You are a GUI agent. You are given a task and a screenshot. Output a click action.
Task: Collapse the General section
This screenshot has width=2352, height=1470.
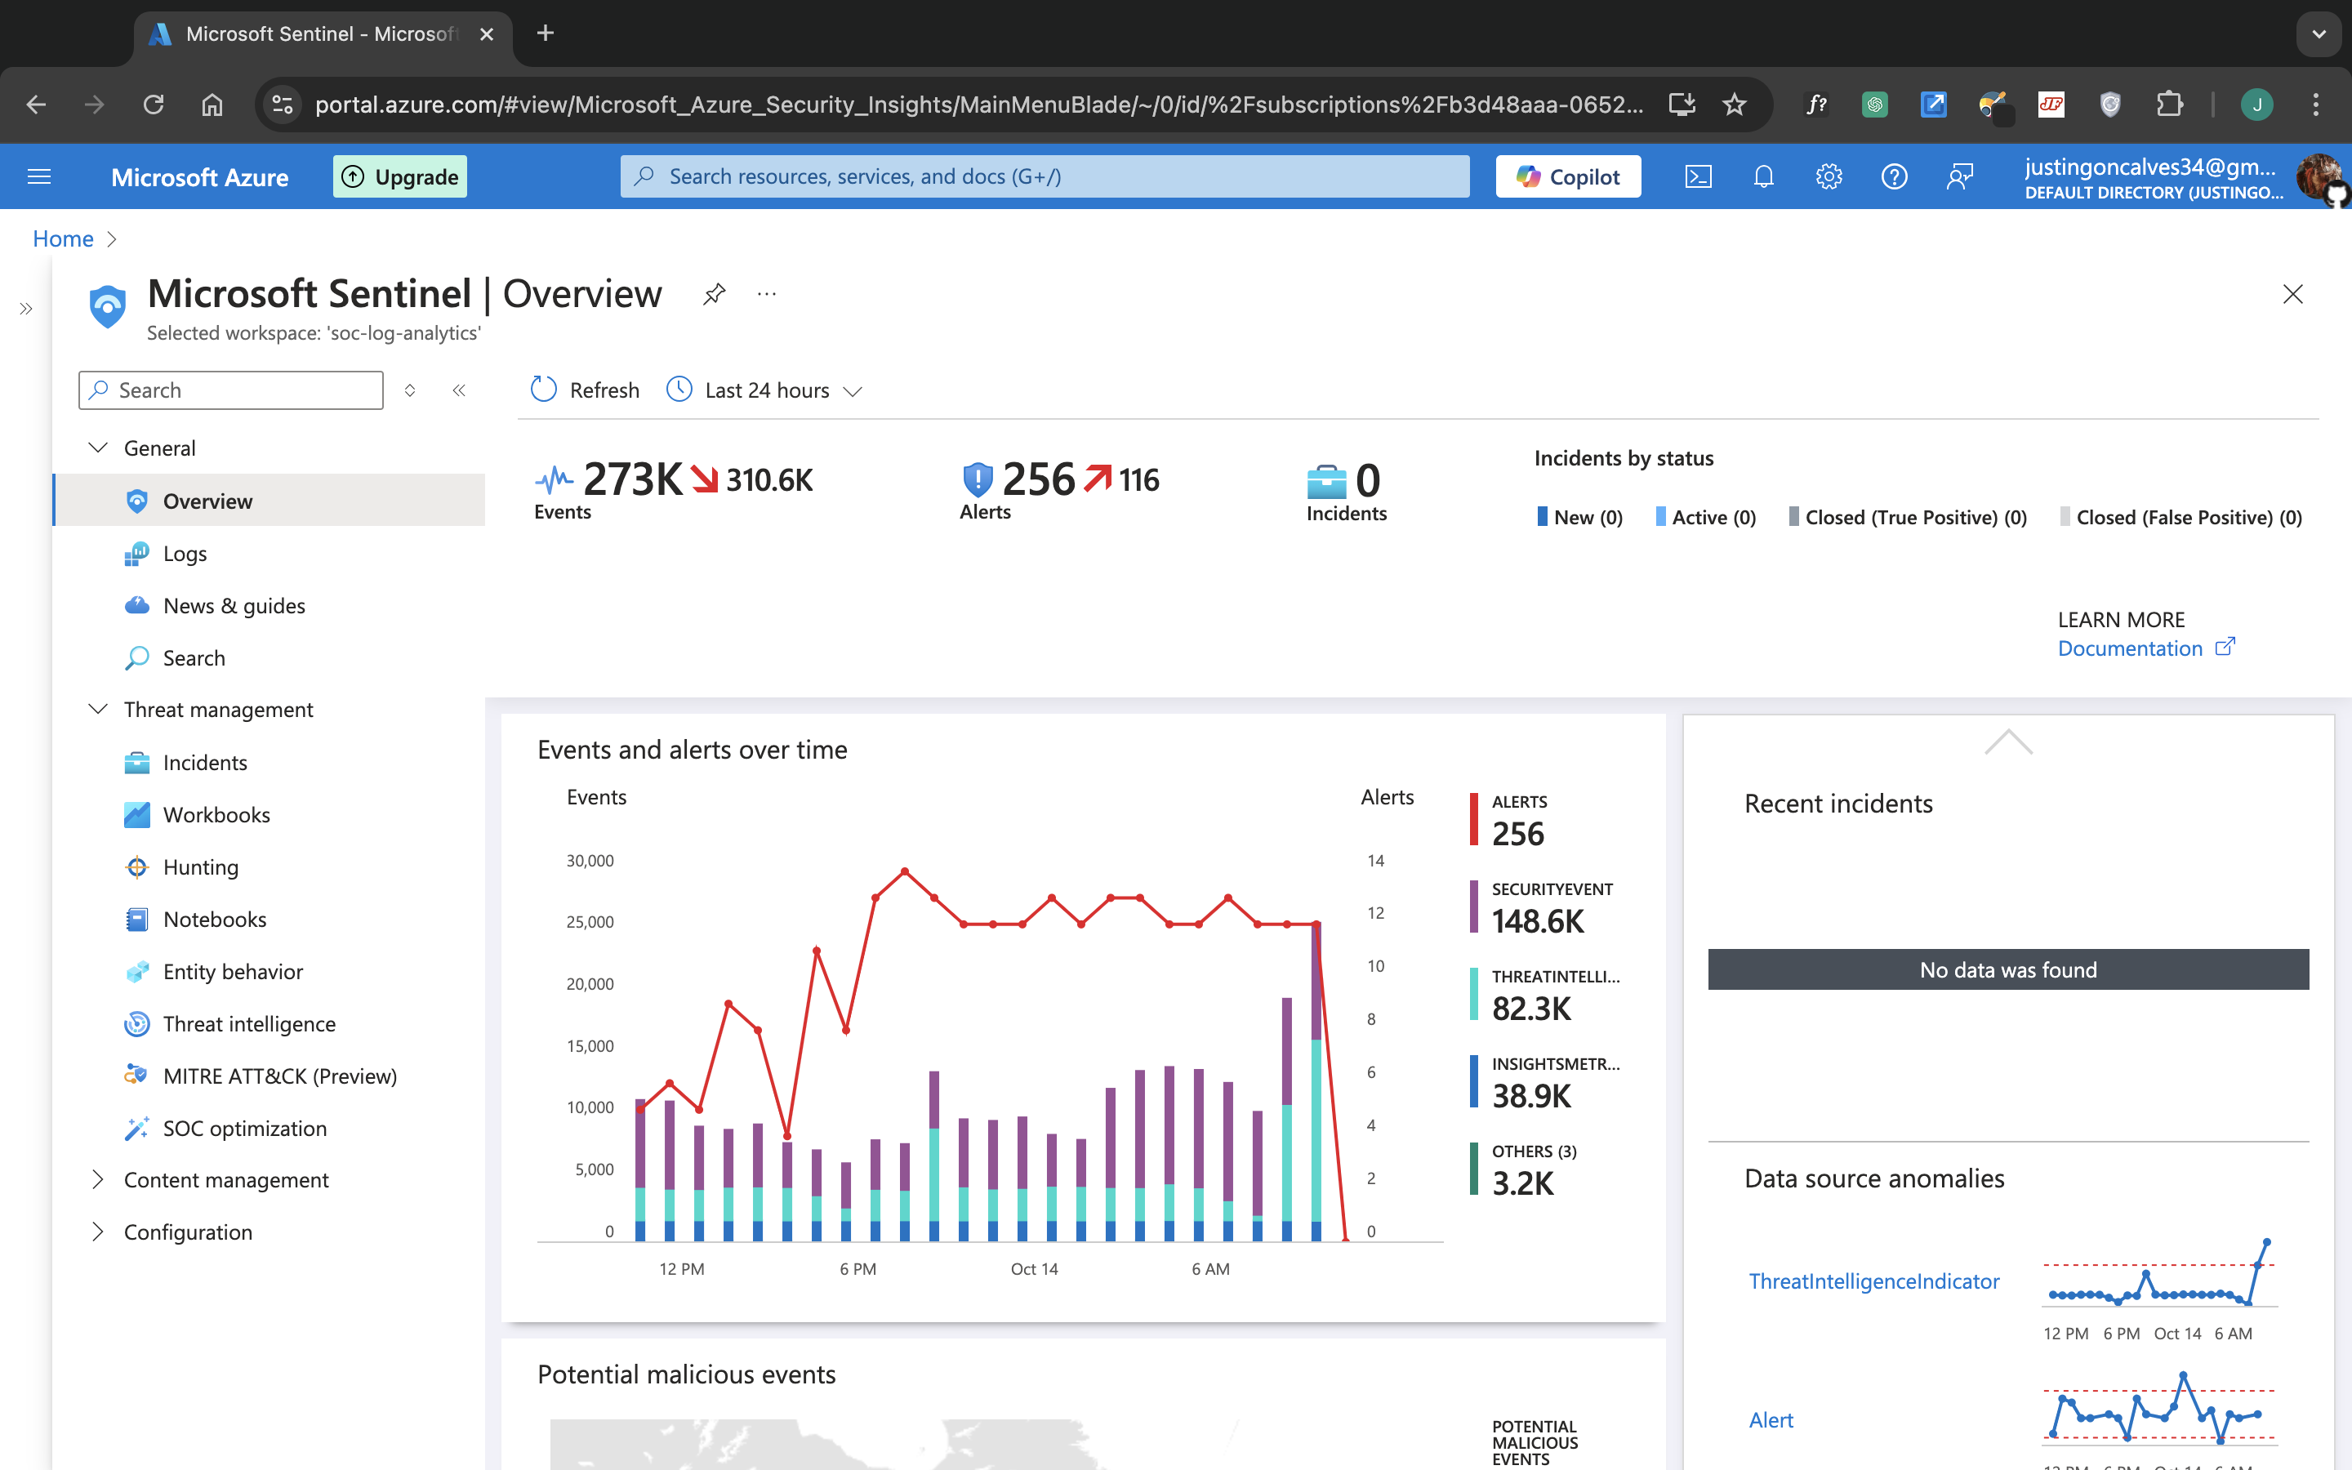98,448
